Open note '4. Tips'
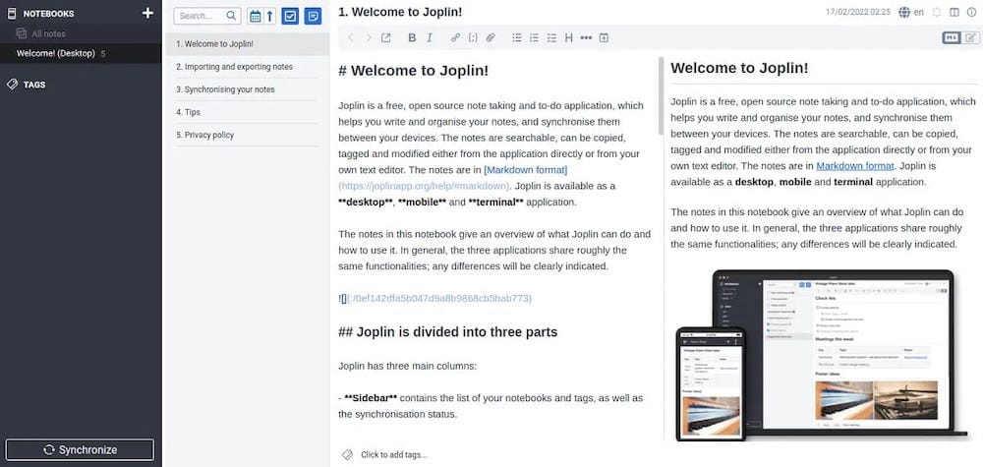Image resolution: width=983 pixels, height=467 pixels. click(x=247, y=112)
